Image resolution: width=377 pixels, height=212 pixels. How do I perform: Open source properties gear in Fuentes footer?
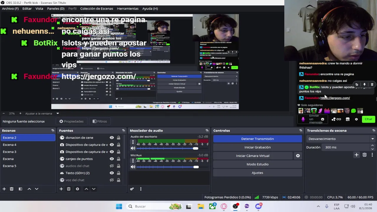tap(77, 189)
